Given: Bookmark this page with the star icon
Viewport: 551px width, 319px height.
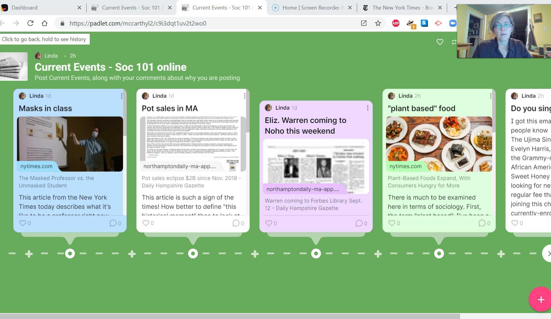Looking at the screenshot, I should (378, 23).
